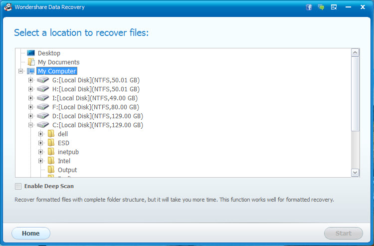Minimize the Data Recovery window
Viewport: 374px width, 246px height.
pyautogui.click(x=348, y=7)
